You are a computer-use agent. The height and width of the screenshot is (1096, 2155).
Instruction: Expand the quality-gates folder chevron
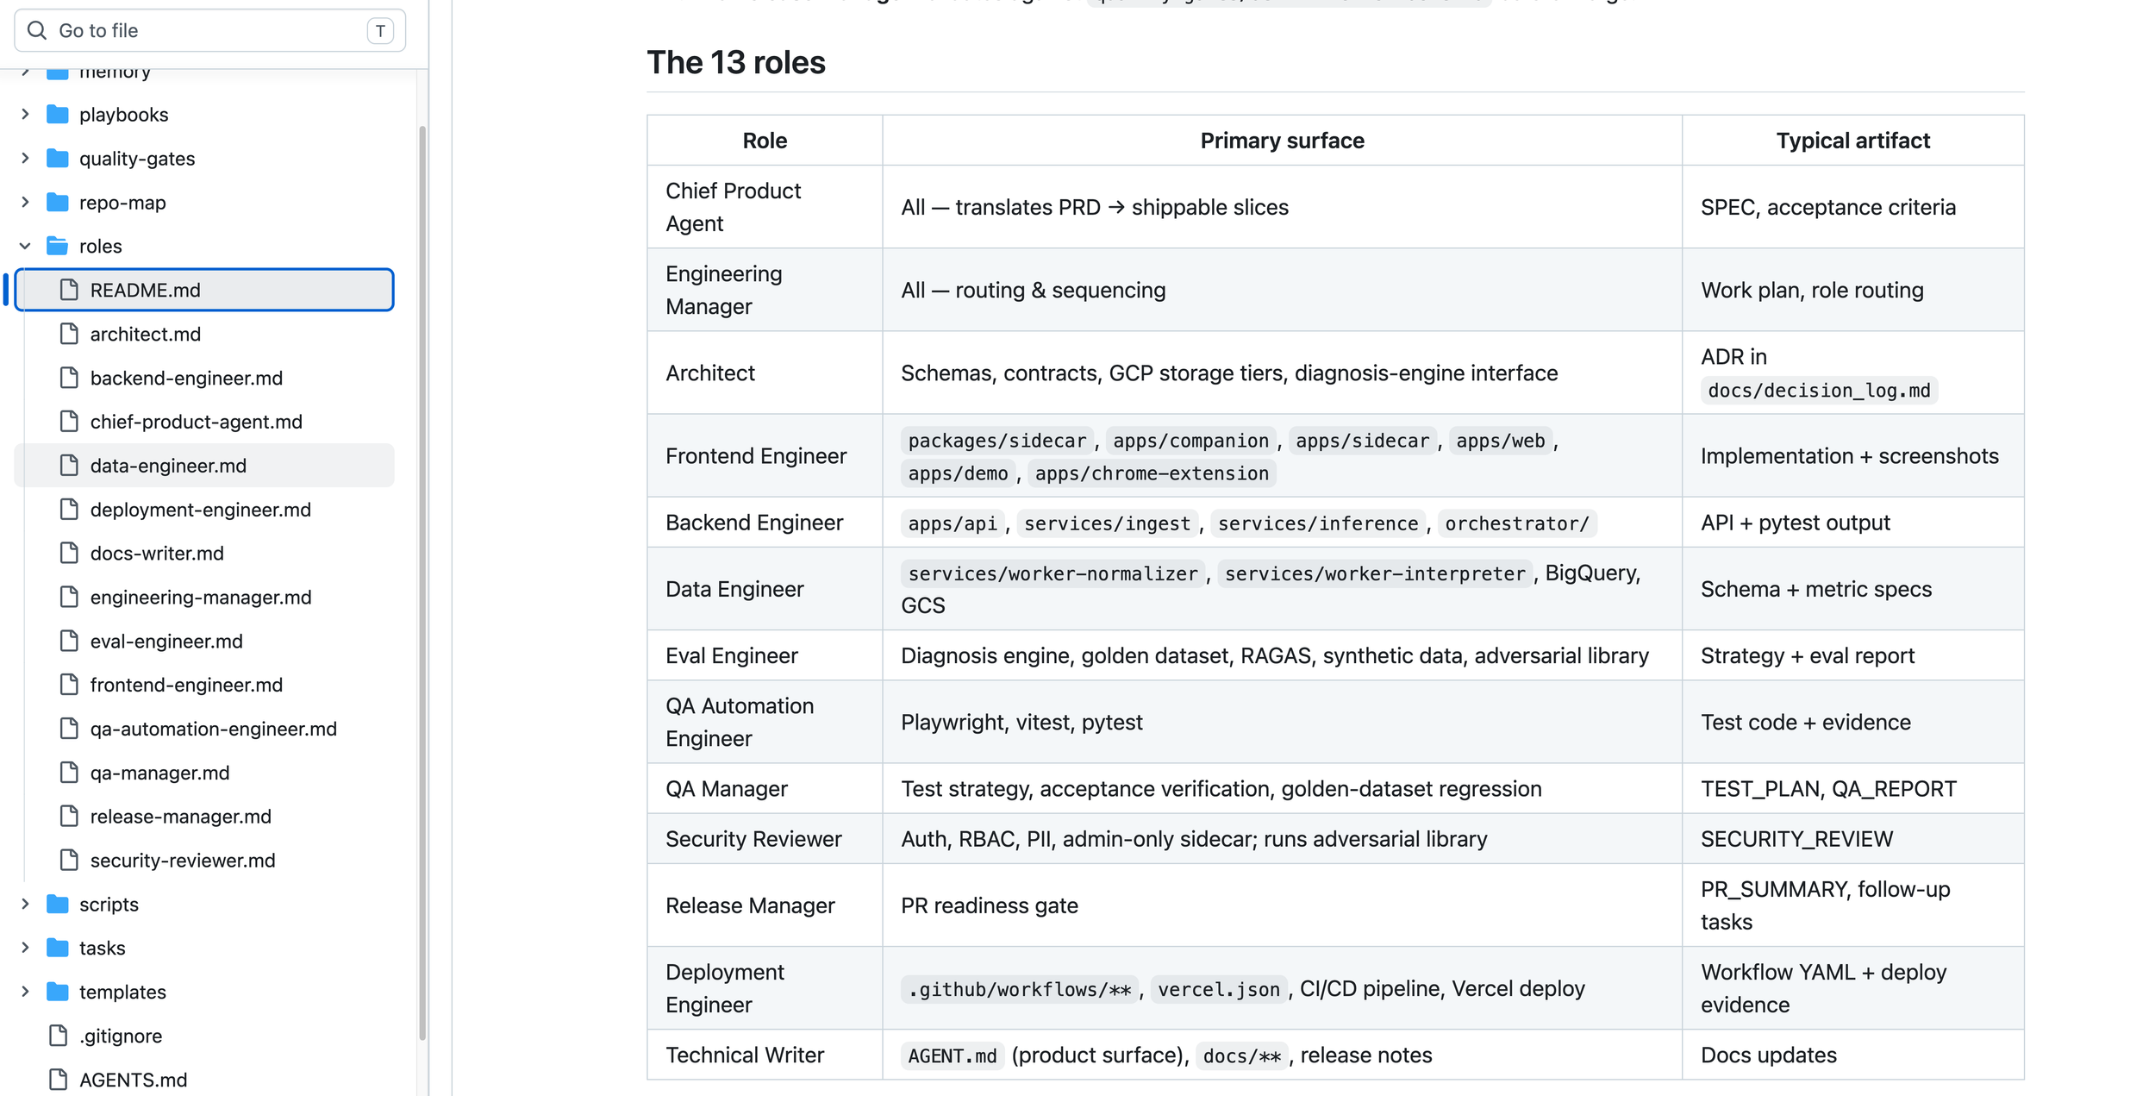point(25,158)
